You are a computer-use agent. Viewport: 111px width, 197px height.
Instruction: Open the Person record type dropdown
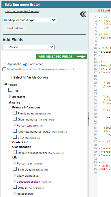29,47
